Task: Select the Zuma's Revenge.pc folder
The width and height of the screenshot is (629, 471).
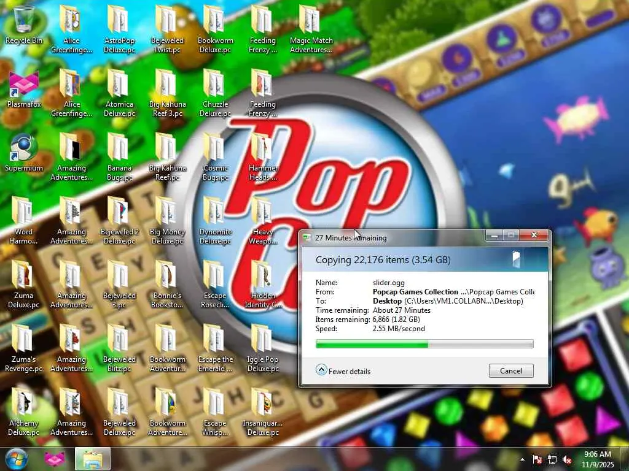Action: pos(24,348)
